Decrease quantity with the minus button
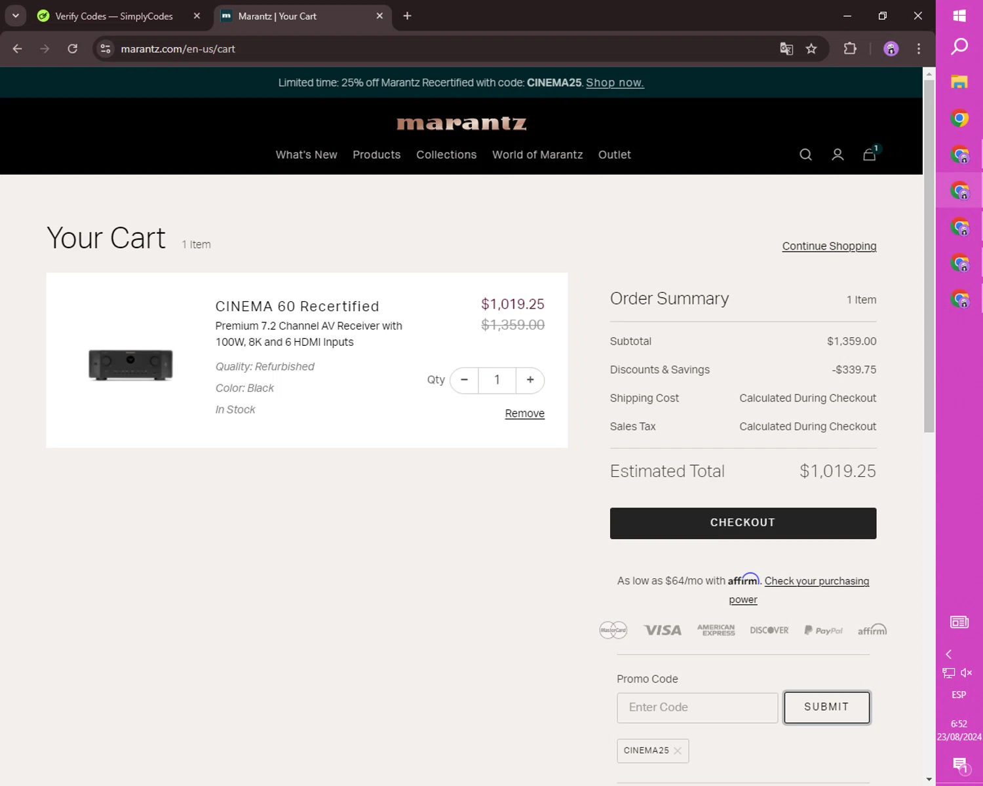The image size is (983, 786). click(464, 380)
